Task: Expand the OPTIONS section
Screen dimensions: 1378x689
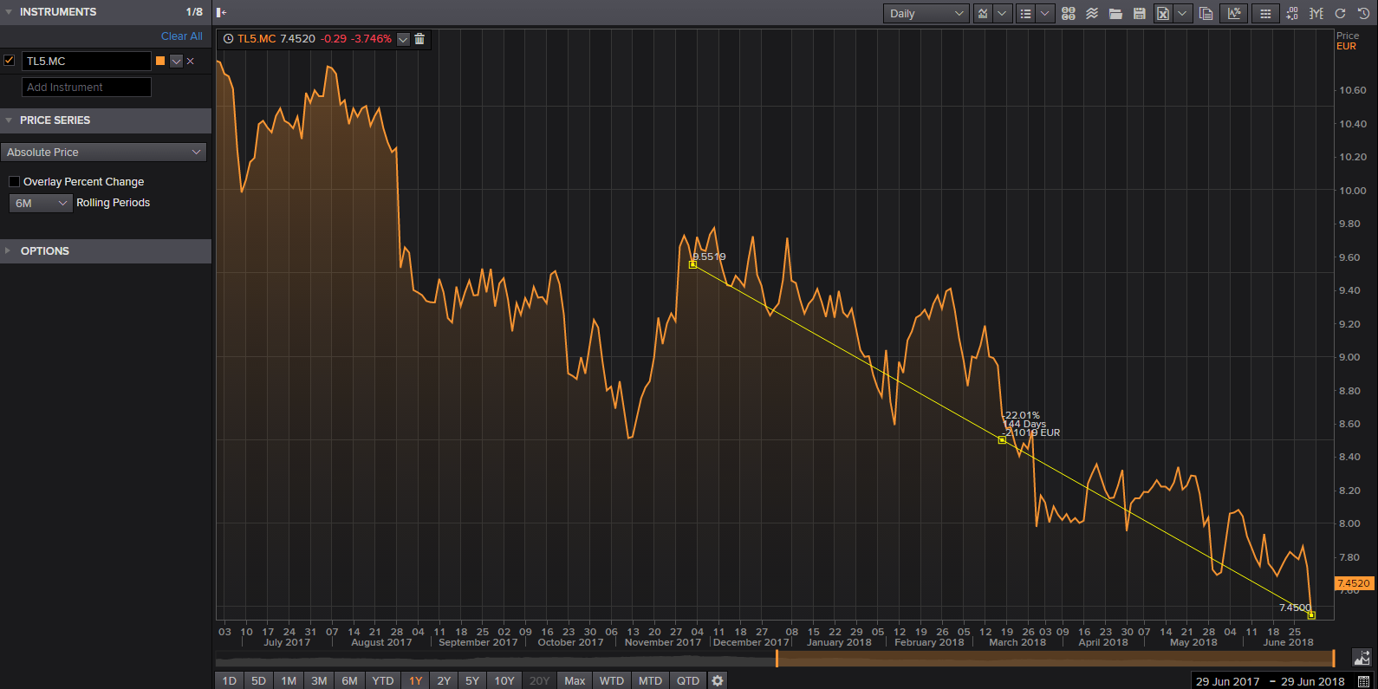Action: [106, 251]
